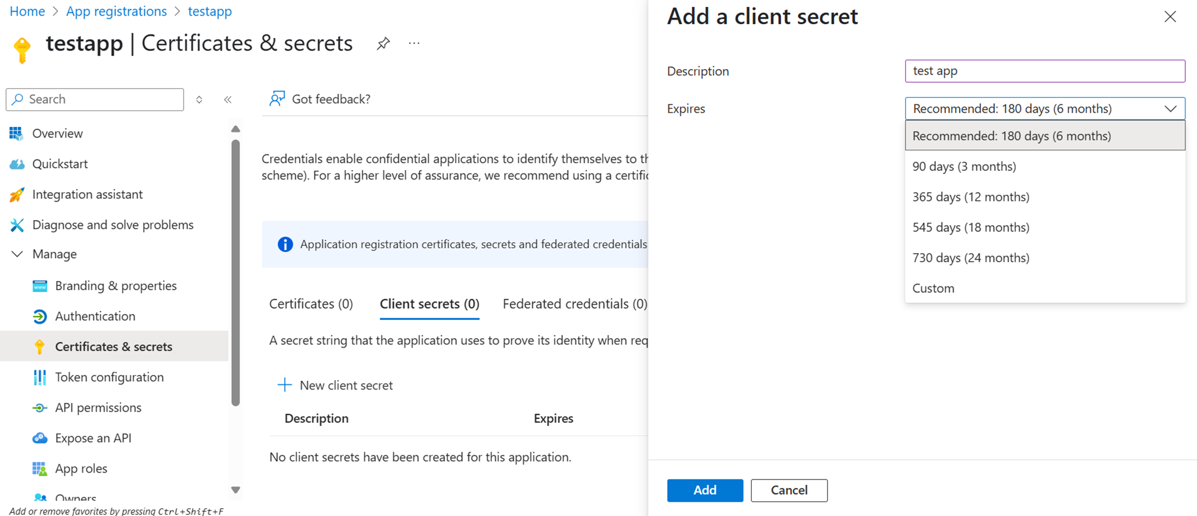Pin the testapp page with pin icon
Viewport: 1197px width, 516px height.
tap(383, 43)
